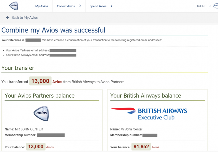The image size is (218, 152).
Task: Click the transferred 13,000 Avios amount badge
Action: pyautogui.click(x=40, y=81)
